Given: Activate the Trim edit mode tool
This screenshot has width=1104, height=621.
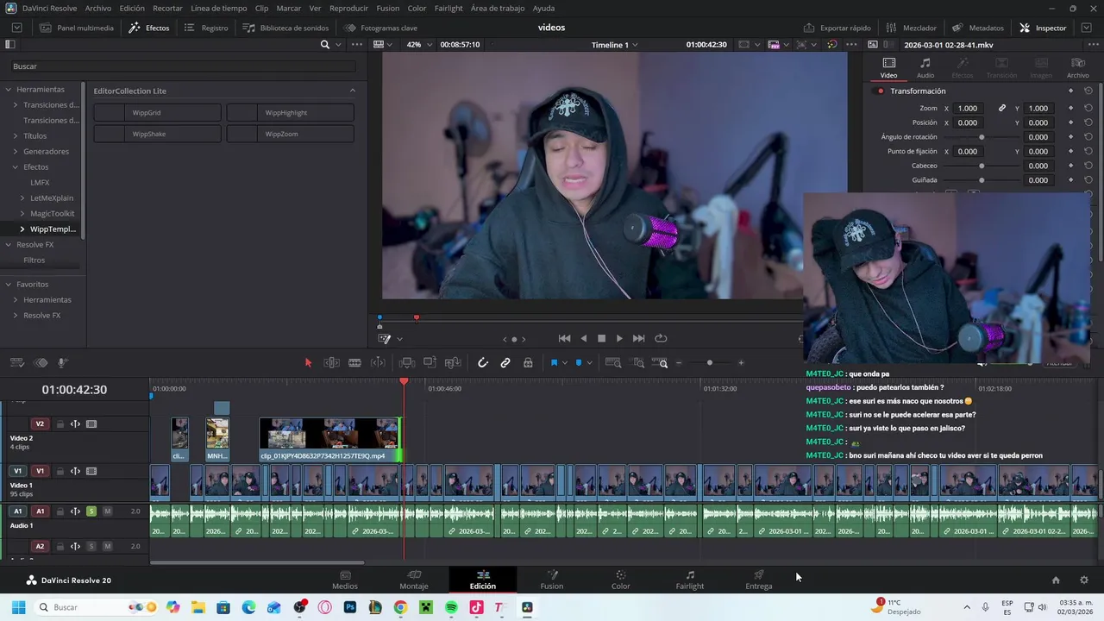Looking at the screenshot, I should click(x=331, y=363).
